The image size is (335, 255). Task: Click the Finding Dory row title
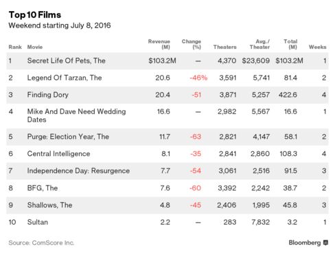48,95
